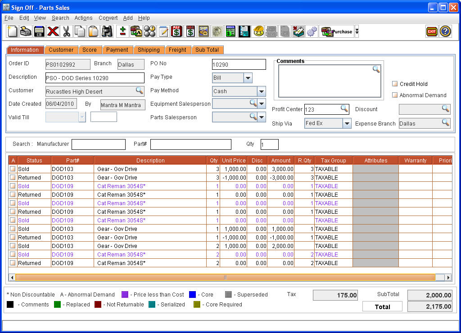The width and height of the screenshot is (461, 333).
Task: Create a new order with the blank page icon
Action: pyautogui.click(x=12, y=31)
